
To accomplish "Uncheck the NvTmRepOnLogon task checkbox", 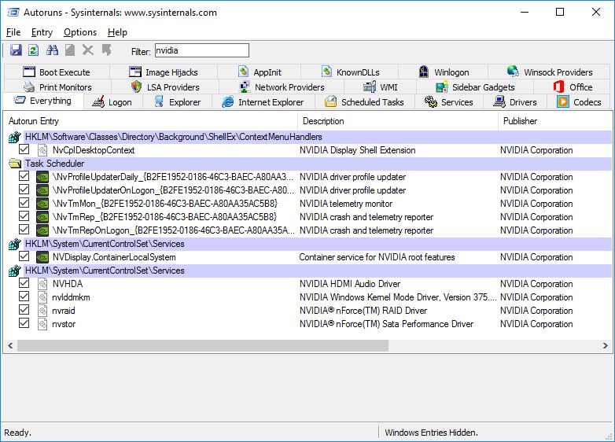I will [x=24, y=230].
